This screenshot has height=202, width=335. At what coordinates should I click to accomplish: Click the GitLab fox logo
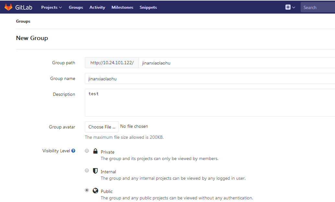(x=8, y=7)
